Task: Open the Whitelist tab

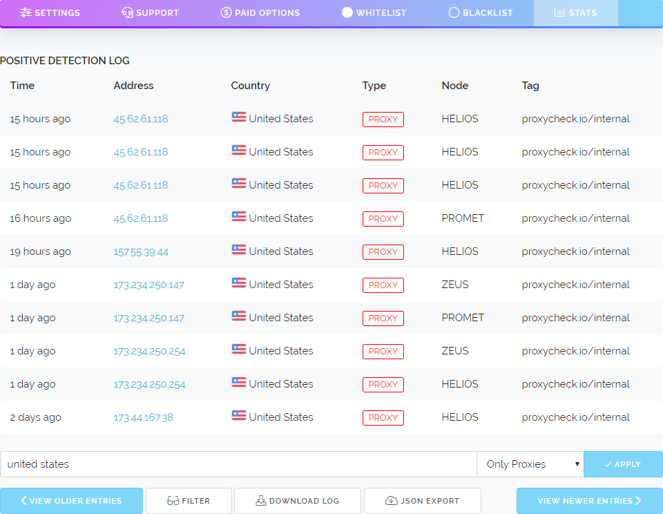Action: 374,12
